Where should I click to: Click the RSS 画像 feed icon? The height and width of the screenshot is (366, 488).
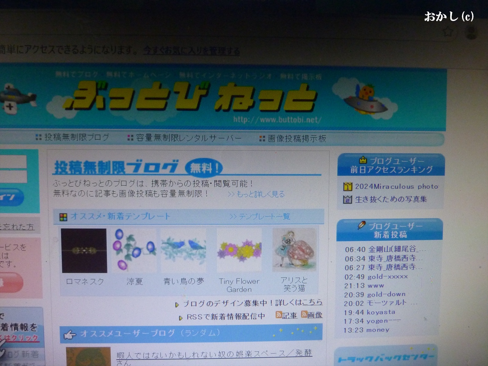304,314
